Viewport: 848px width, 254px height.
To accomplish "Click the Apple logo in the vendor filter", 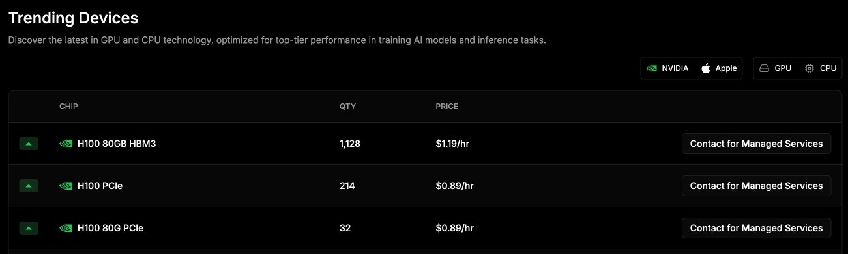I will (x=706, y=68).
